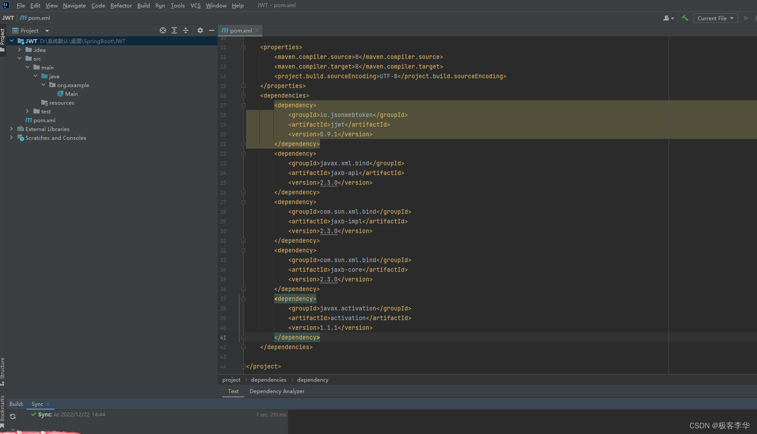Open Project panel settings gear
The image size is (757, 434).
click(x=200, y=30)
